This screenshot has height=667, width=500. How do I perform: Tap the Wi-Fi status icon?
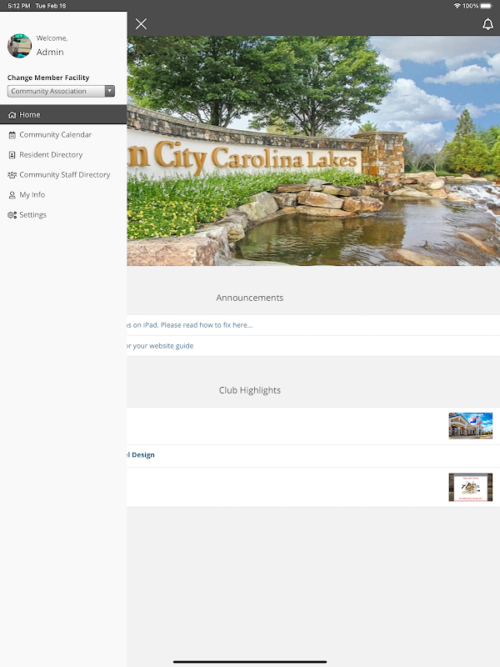point(457,6)
